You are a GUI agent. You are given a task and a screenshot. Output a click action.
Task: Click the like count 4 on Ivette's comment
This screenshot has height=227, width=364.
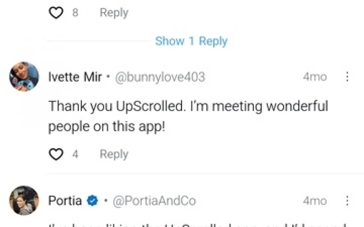click(75, 154)
